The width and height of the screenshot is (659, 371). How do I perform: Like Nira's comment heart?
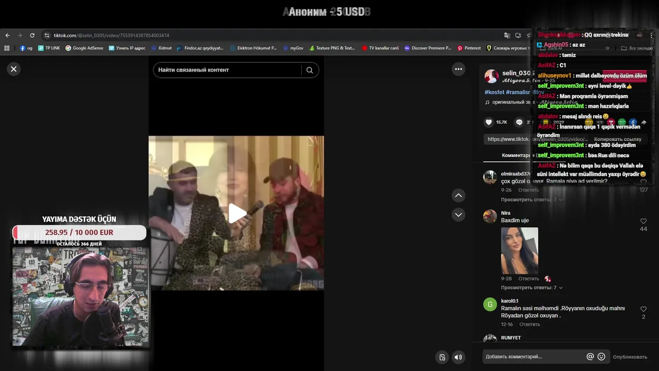coord(643,221)
